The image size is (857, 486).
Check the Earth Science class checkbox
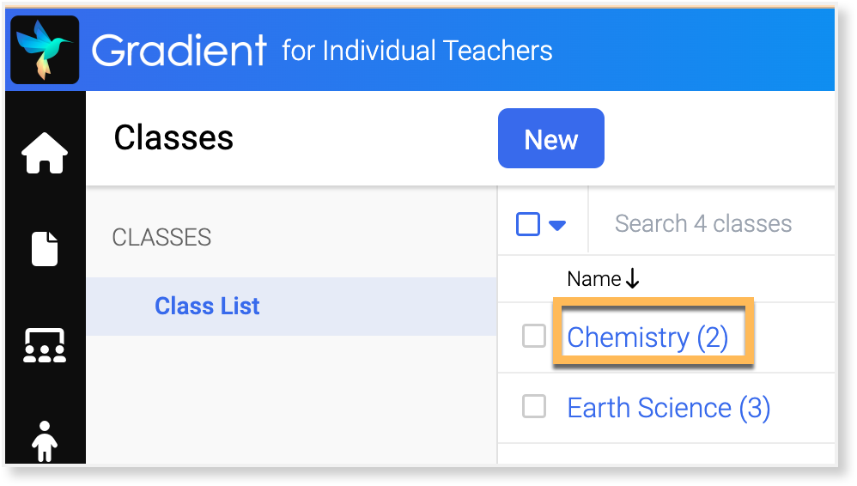point(534,407)
